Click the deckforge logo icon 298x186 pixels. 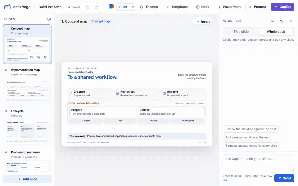(x=7, y=7)
